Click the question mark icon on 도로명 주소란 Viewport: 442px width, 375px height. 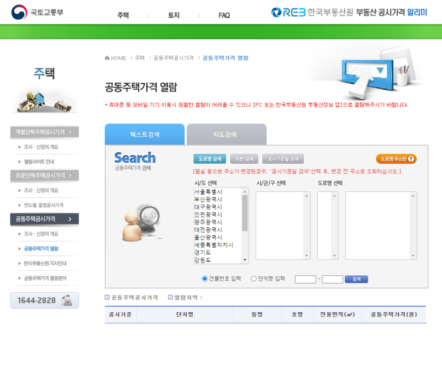(411, 159)
